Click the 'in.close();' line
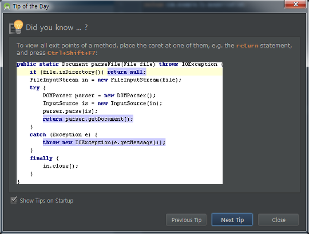 coord(61,166)
